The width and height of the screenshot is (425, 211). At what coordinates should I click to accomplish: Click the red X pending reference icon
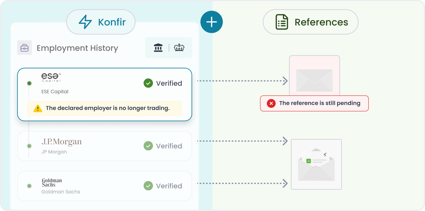pos(271,103)
